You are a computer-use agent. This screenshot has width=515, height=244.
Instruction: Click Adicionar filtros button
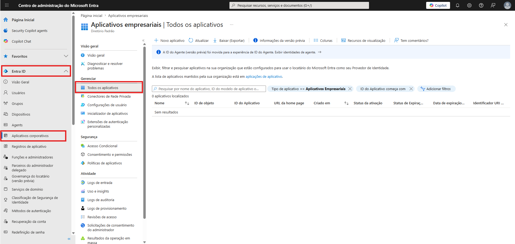pos(436,89)
